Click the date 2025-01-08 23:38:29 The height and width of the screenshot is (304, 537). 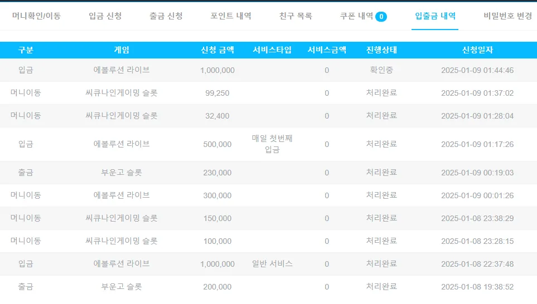click(x=477, y=218)
